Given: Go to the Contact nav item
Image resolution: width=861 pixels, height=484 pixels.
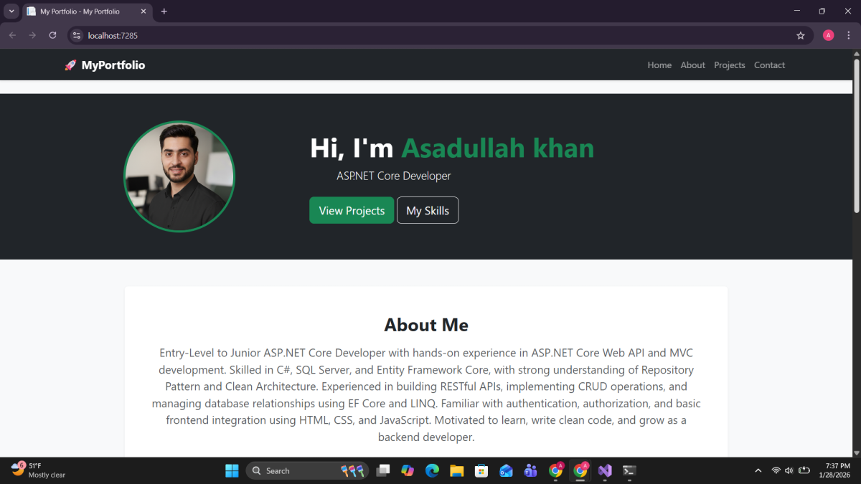Looking at the screenshot, I should click(769, 65).
